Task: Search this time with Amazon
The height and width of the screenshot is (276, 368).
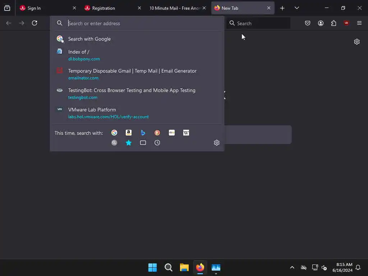Action: [x=129, y=133]
